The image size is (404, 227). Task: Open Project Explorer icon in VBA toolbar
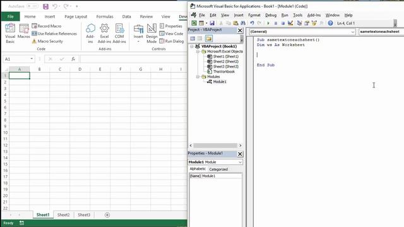click(299, 23)
